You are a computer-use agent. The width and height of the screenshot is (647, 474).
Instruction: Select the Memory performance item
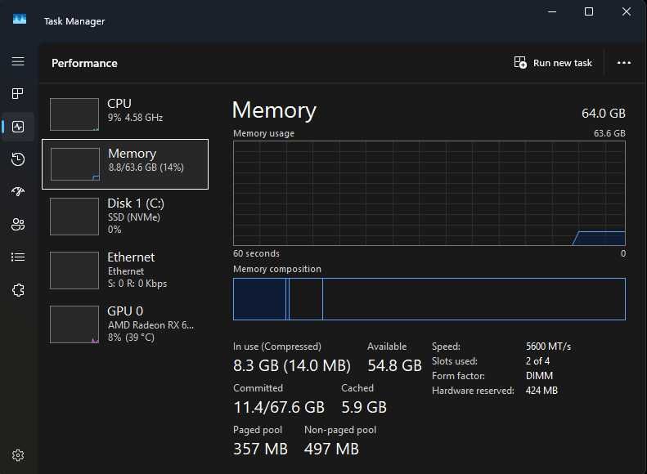(125, 163)
